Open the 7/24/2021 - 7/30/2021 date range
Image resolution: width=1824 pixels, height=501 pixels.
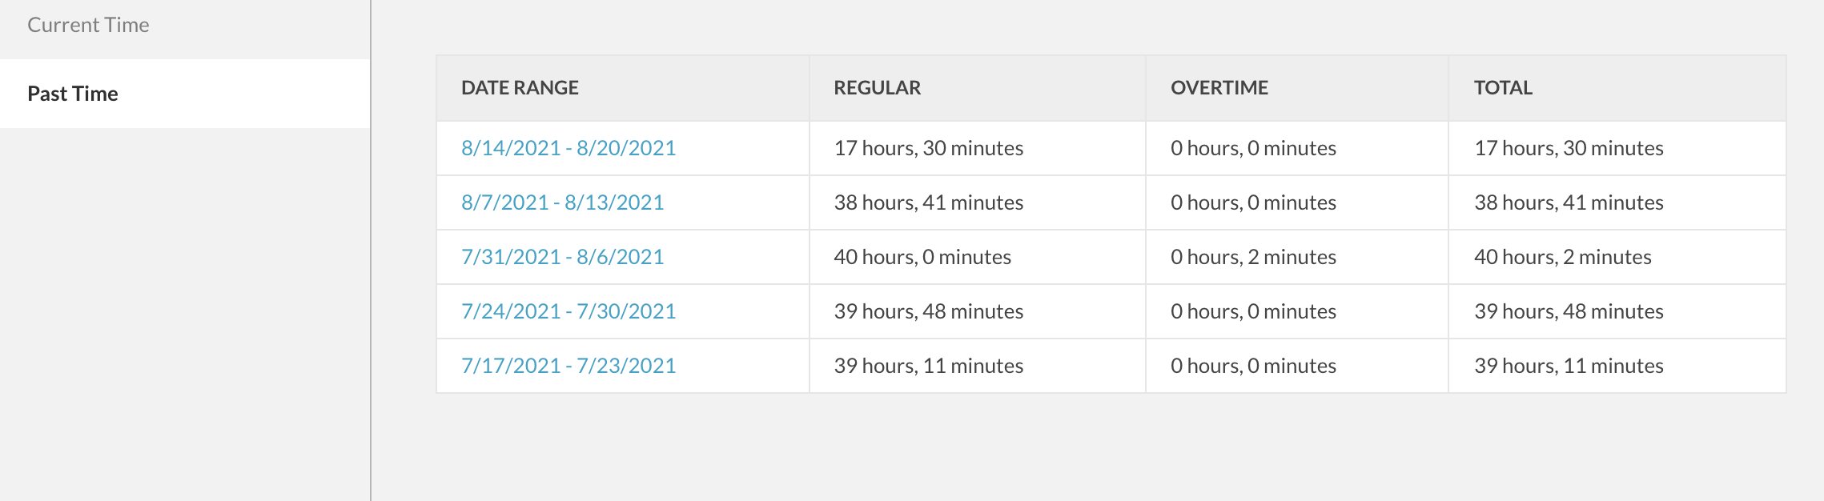[568, 311]
